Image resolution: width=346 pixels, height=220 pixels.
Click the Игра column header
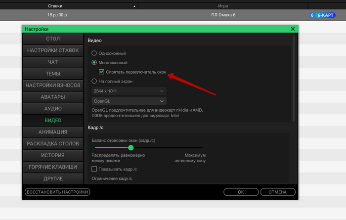click(x=223, y=6)
